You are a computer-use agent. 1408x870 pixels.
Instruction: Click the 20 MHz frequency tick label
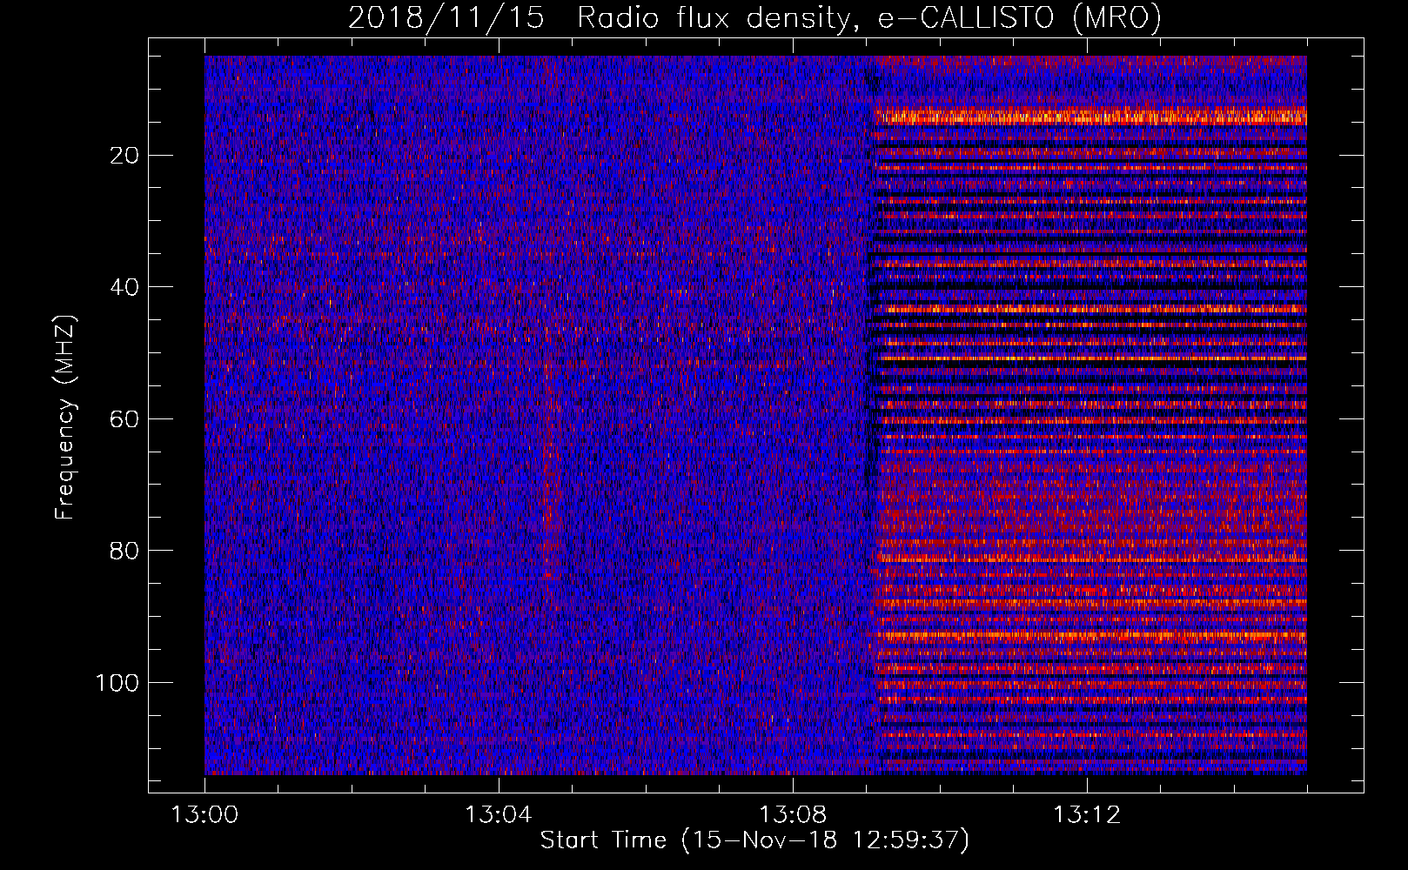(x=125, y=156)
